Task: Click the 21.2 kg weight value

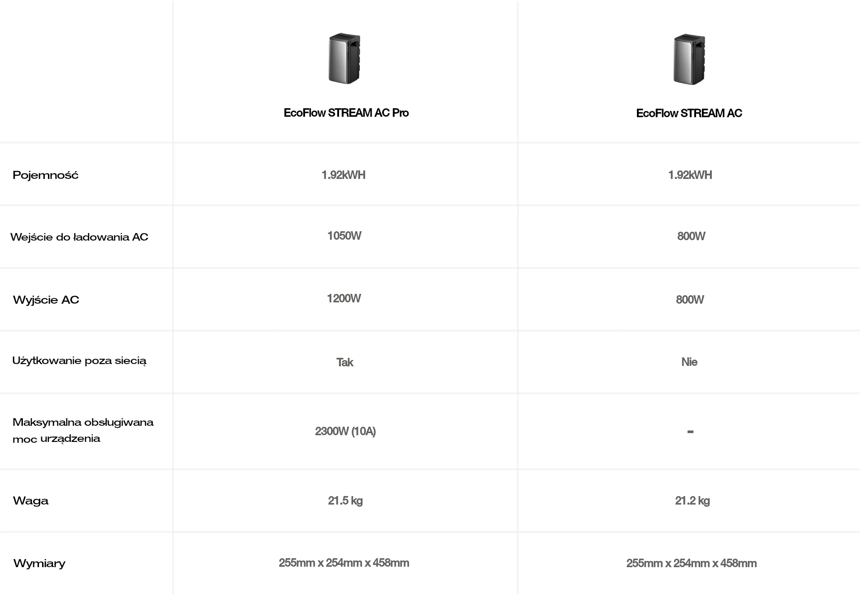Action: [x=692, y=501]
